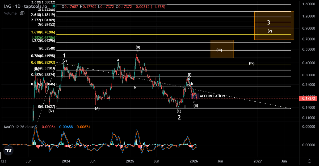Image resolution: width=319 pixels, height=166 pixels.
Task: Click 2024 on the time axis
Action: pyautogui.click(x=66, y=161)
